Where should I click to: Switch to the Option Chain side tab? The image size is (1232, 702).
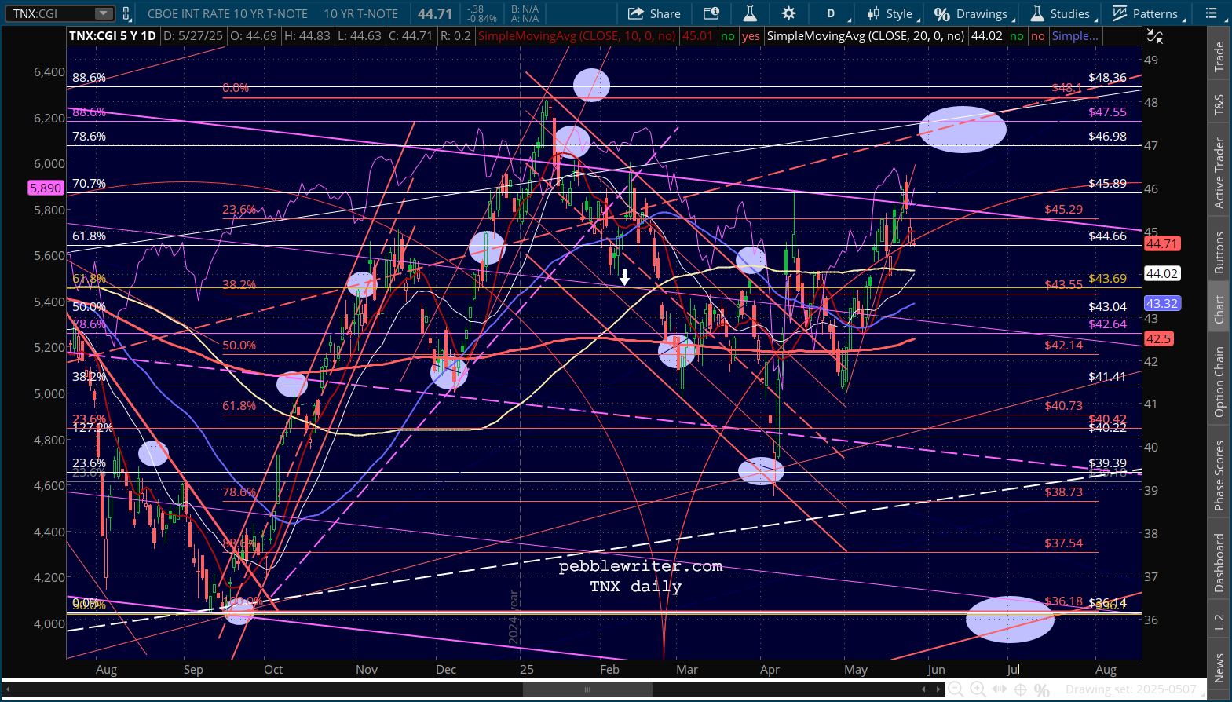pos(1219,382)
